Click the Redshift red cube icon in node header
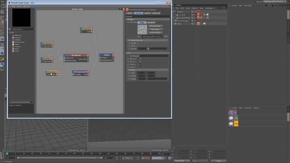Image resolution: width=290 pixels, height=163 pixels. pos(127,10)
